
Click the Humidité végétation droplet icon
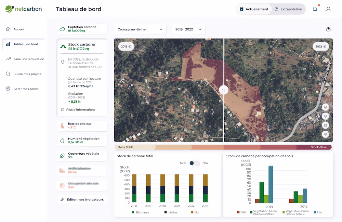pos(62,141)
